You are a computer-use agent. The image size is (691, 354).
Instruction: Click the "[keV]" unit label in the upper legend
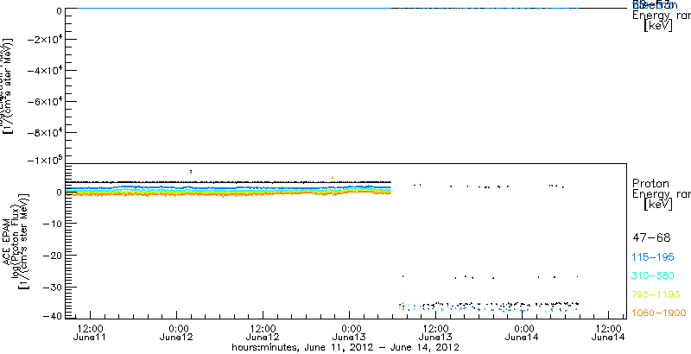[x=658, y=26]
